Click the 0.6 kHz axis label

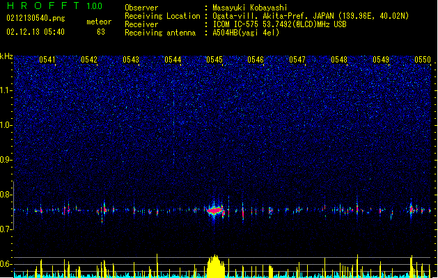6,264
